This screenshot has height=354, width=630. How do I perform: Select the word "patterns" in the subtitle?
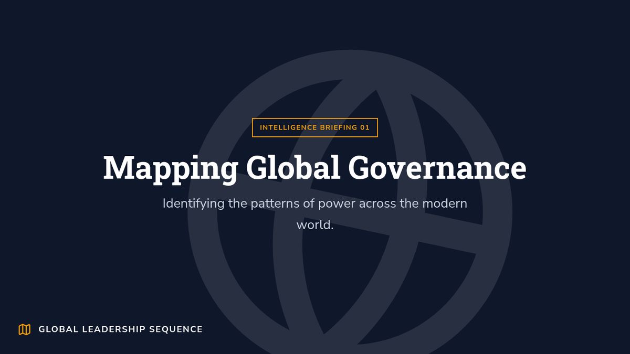(275, 203)
